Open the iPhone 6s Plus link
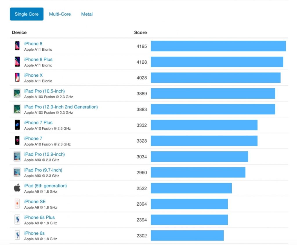This screenshot has height=245, width=297. click(x=39, y=217)
